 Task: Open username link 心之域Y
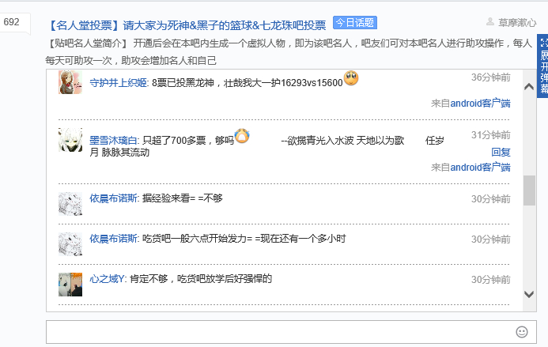[107, 279]
